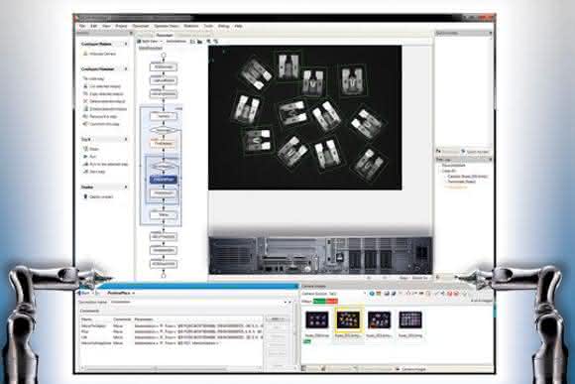The width and height of the screenshot is (575, 384).
Task: Select the thumbnail with the green badge below
Action: 317,320
